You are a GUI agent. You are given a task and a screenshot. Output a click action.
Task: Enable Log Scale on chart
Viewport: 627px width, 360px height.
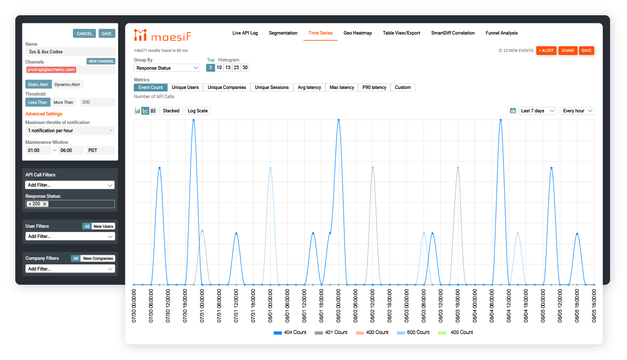pos(198,111)
